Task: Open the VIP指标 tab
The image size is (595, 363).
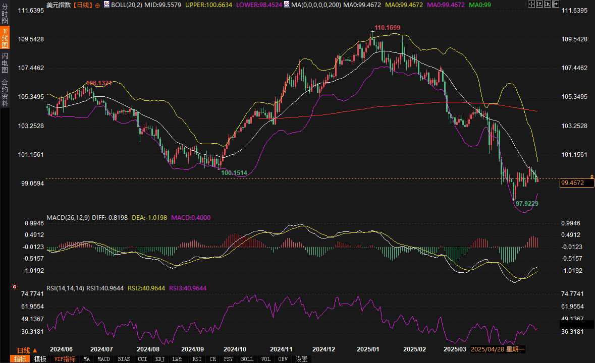Action: click(x=65, y=359)
